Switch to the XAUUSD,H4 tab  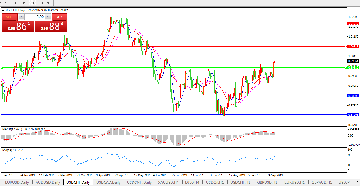click(x=168, y=182)
